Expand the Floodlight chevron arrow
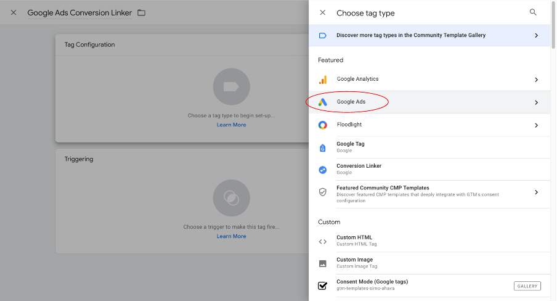The width and height of the screenshot is (557, 301). [536, 125]
